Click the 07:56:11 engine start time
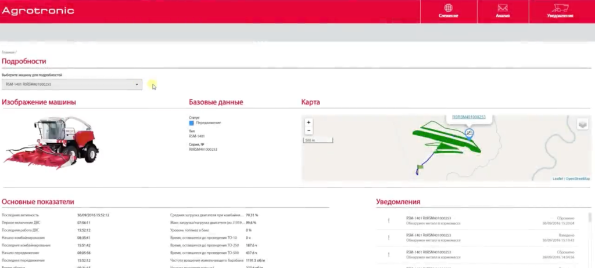 [x=84, y=223]
